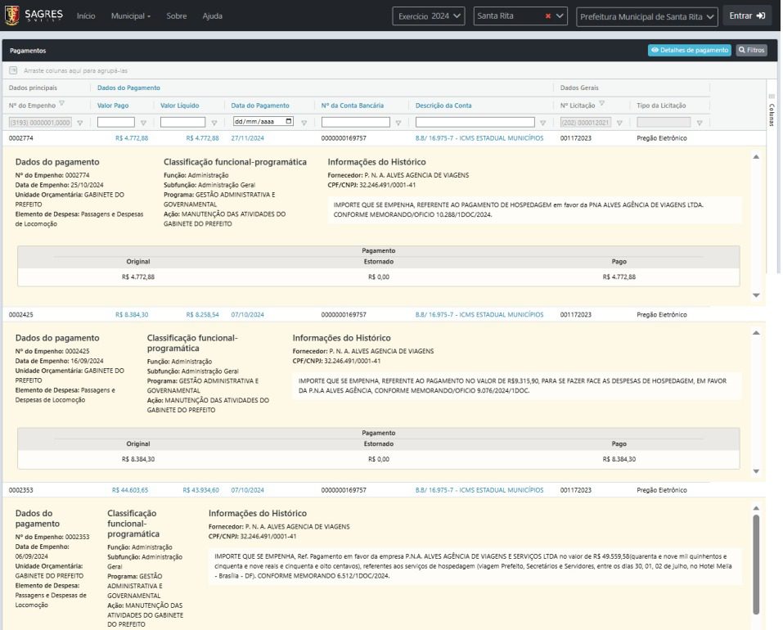
Task: Focus the Nº da Conta Bancária filter field
Action: click(356, 122)
